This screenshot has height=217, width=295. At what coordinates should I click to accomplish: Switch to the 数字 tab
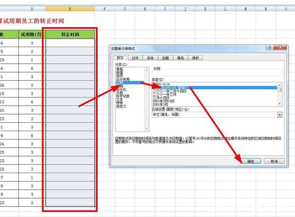[120, 58]
